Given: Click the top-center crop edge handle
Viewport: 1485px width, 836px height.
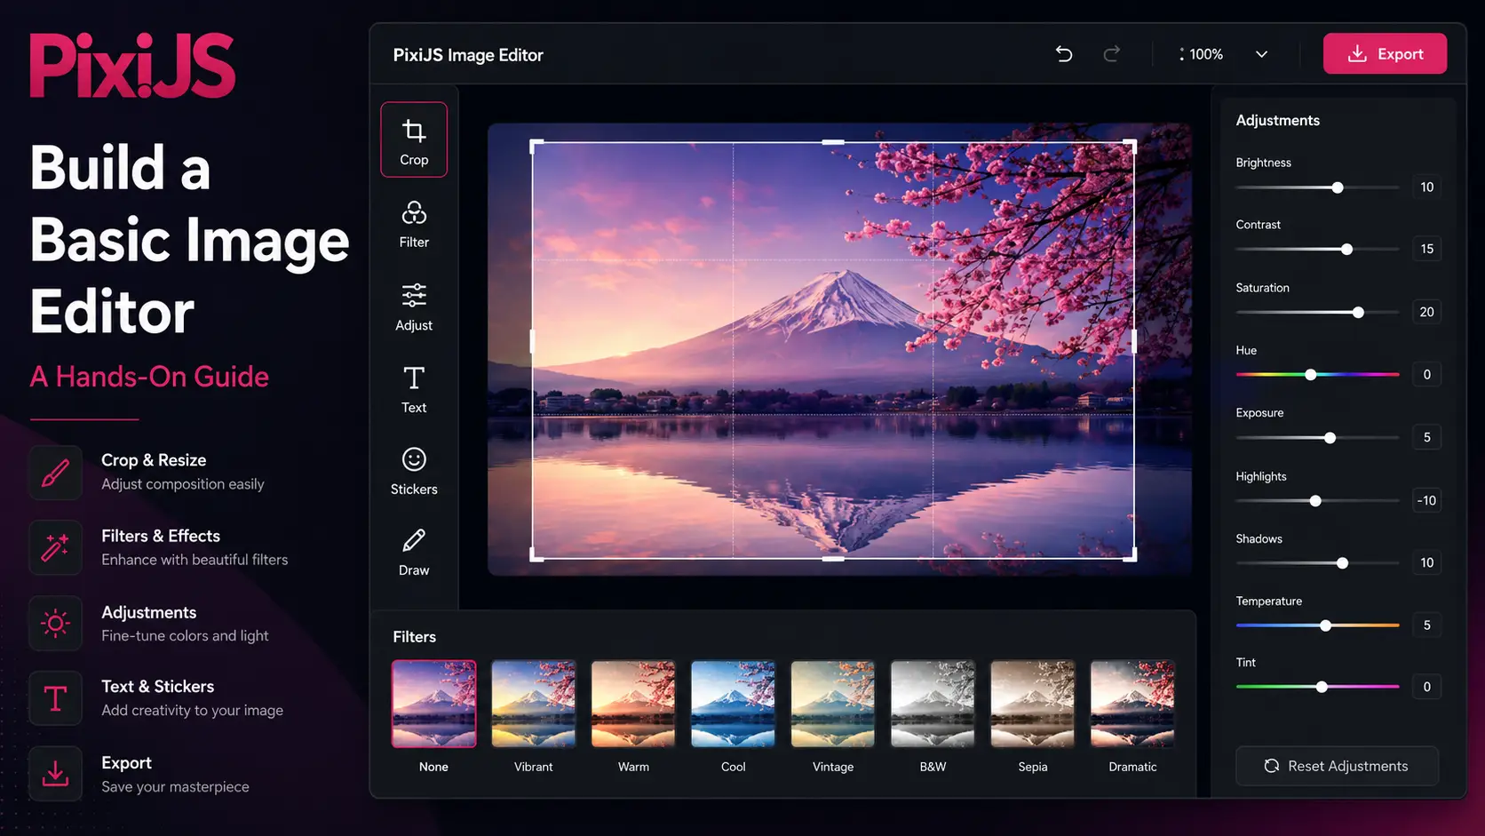Looking at the screenshot, I should 833,142.
